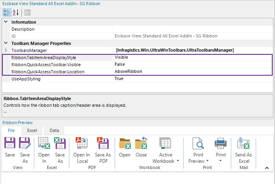This screenshot has width=275, height=184.
Task: Click Save As icon in View group
Action: pos(25,143)
